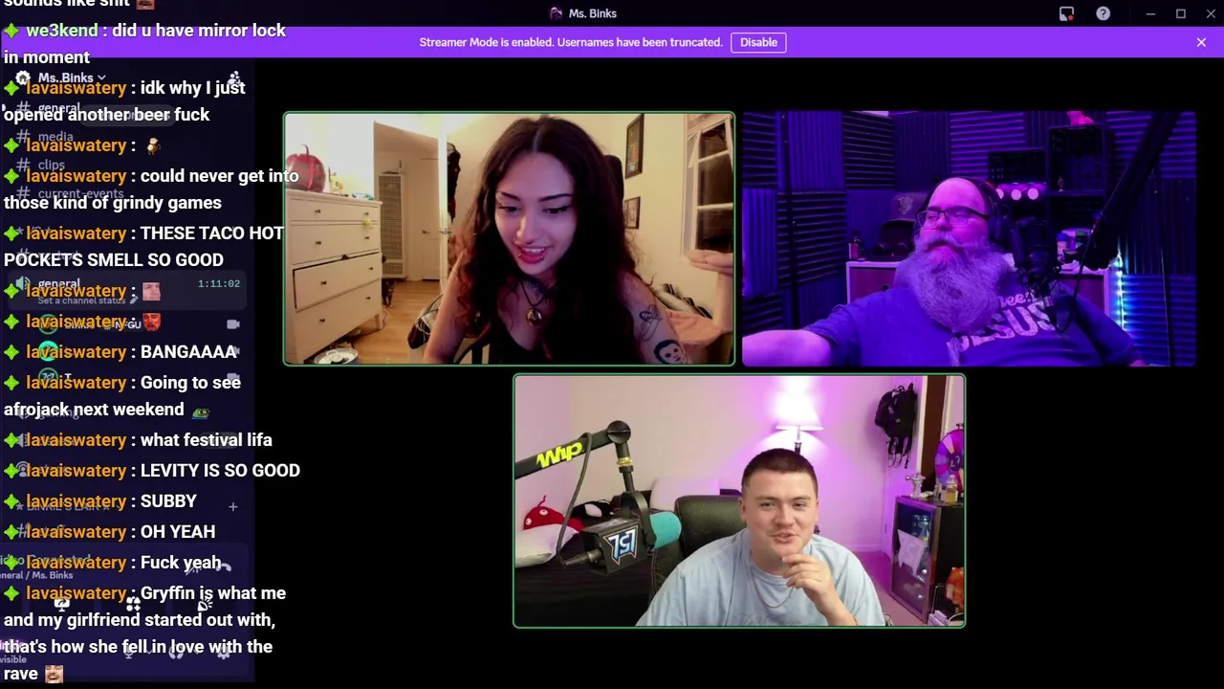
Task: Disconnect from voice with the phone icon
Action: tap(223, 567)
